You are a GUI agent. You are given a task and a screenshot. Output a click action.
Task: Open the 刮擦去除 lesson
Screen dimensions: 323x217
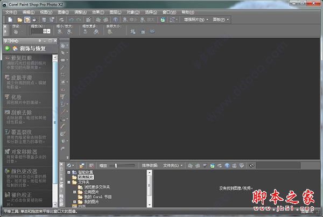[27, 117]
